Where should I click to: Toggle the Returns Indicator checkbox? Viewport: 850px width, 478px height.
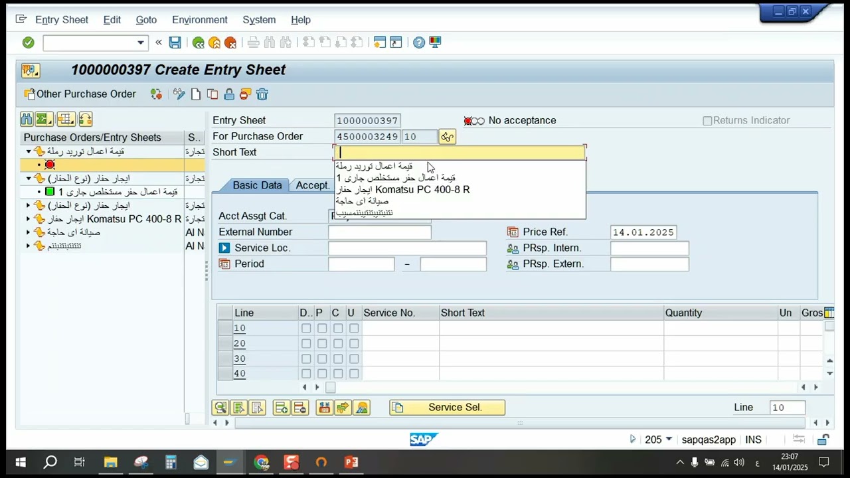tap(707, 121)
